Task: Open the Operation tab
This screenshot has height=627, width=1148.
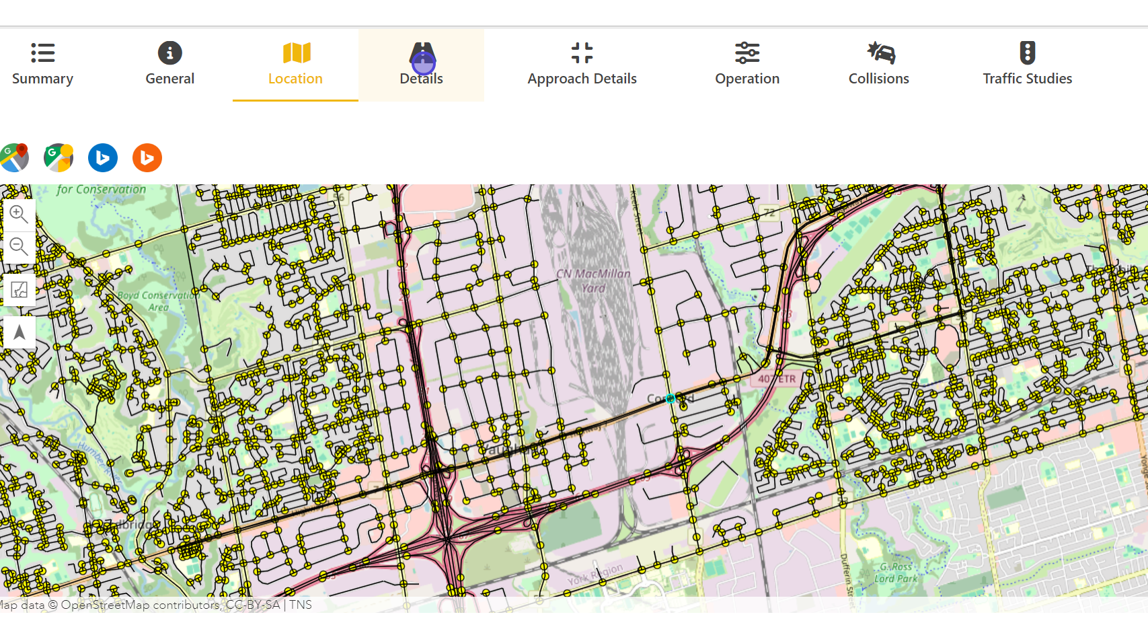Action: tap(747, 65)
